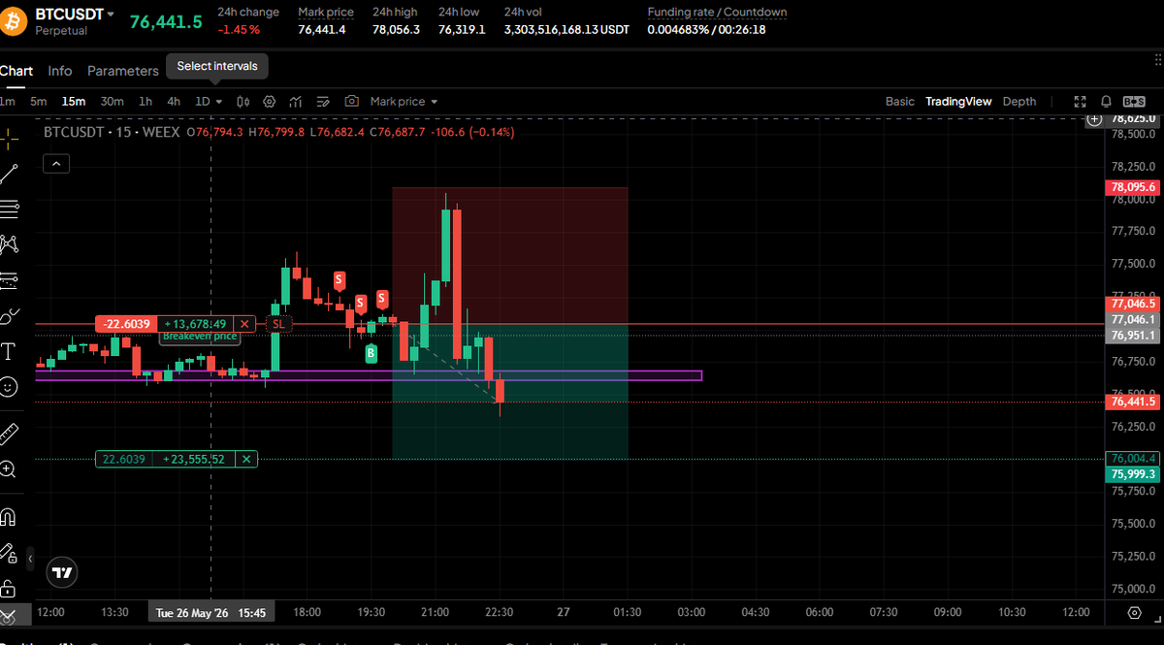Screen dimensions: 1164x645
Task: Click the zoom in magnifier tool
Action: click(x=8, y=469)
